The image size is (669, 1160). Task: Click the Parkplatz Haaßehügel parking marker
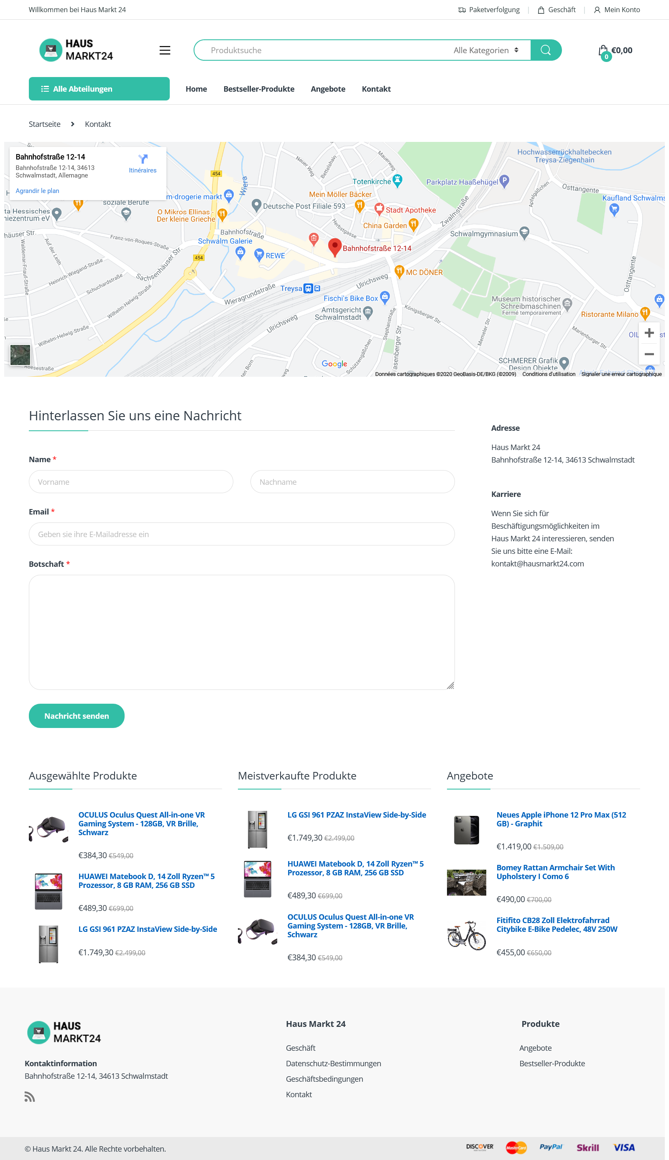[x=504, y=181]
